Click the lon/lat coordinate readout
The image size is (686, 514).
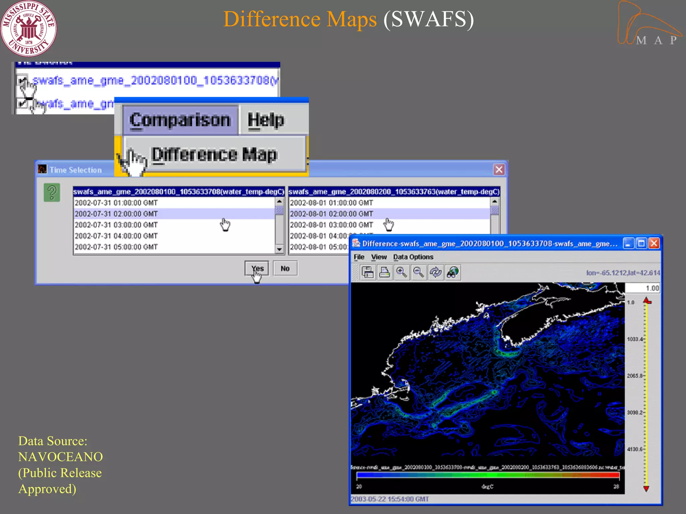[x=623, y=273]
